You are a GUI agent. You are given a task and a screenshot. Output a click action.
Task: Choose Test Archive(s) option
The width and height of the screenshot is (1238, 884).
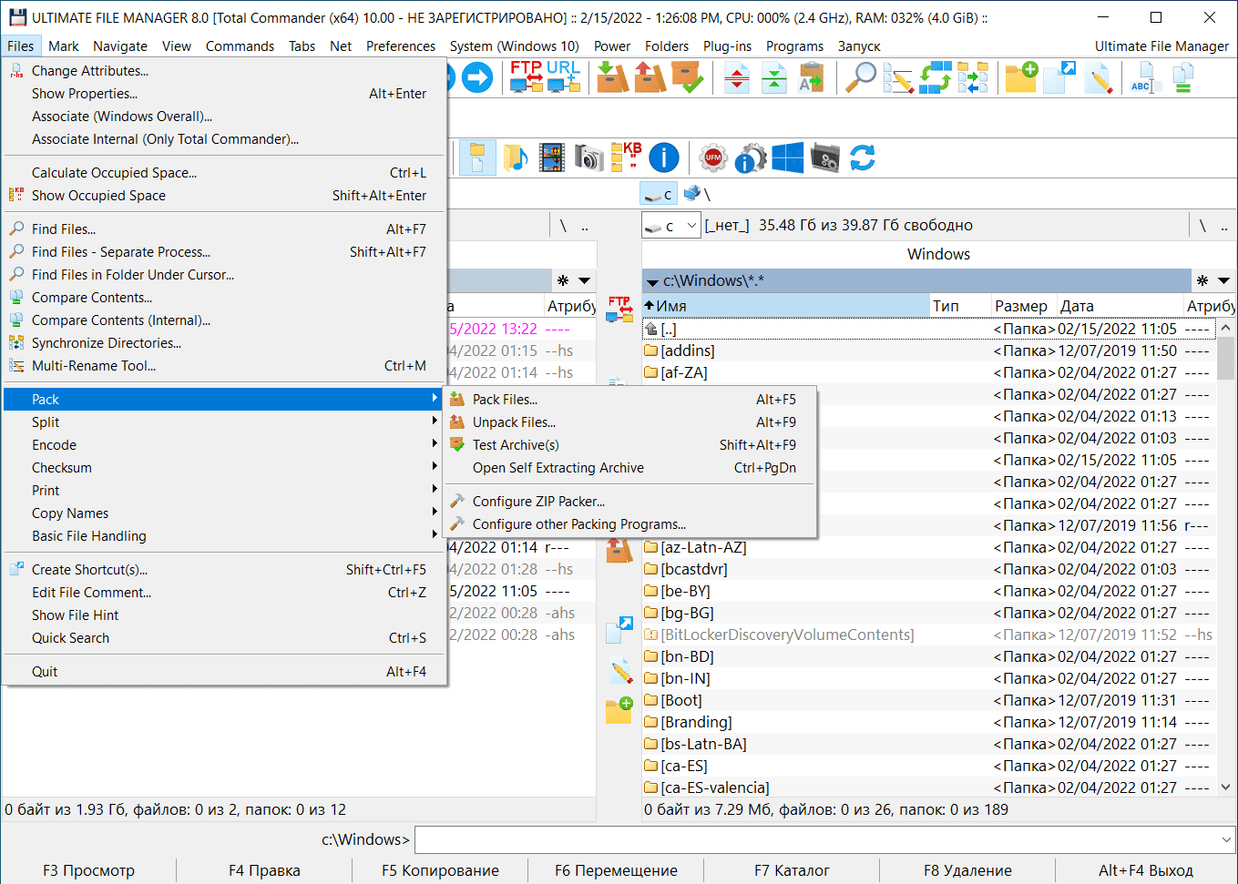(630, 445)
